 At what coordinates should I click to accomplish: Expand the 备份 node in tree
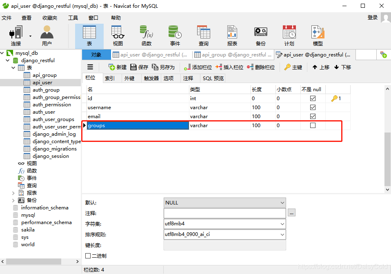pyautogui.click(x=13, y=200)
